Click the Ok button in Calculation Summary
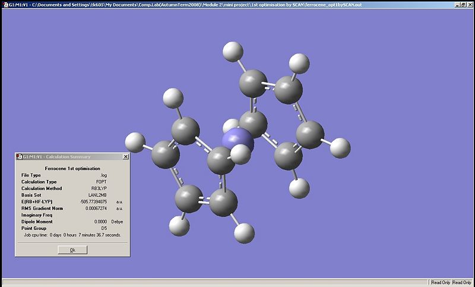Viewport: 475px width, 287px height. point(72,250)
